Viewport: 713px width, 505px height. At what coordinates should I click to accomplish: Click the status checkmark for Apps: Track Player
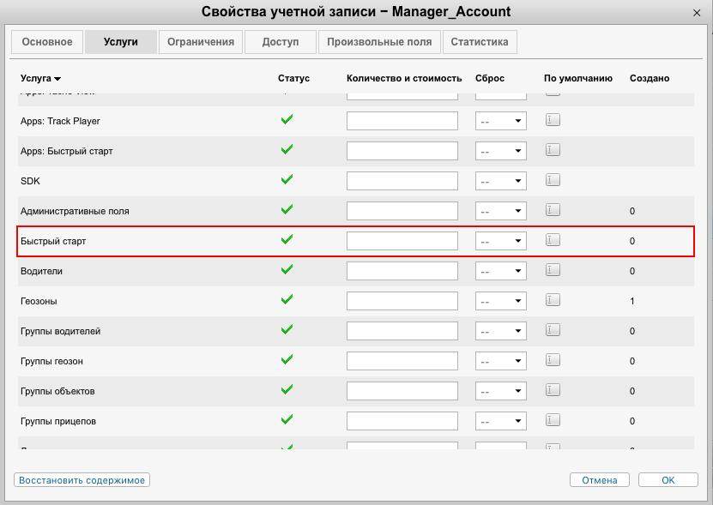[x=287, y=119]
